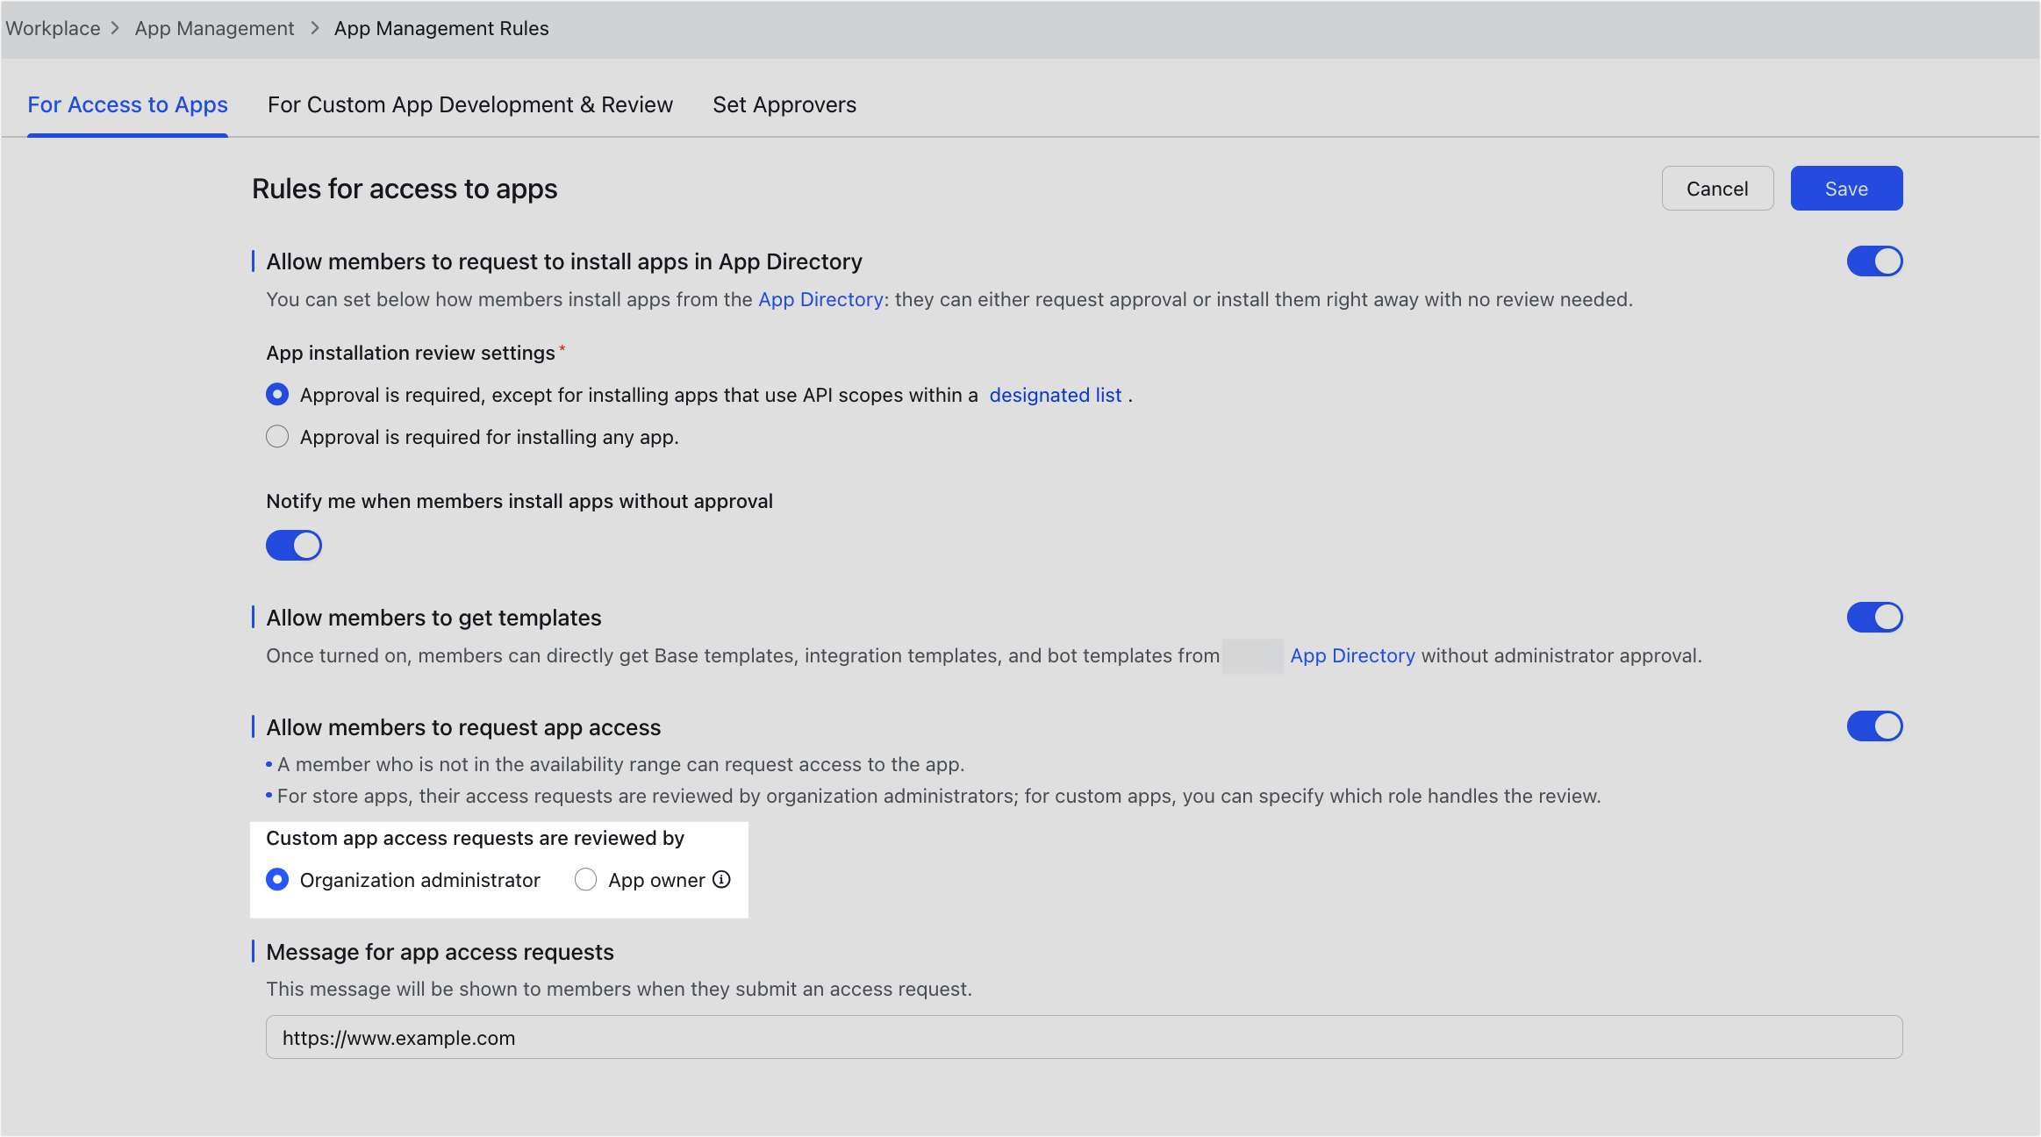Open For Custom App Development & Review tab
The width and height of the screenshot is (2041, 1137).
(x=470, y=105)
